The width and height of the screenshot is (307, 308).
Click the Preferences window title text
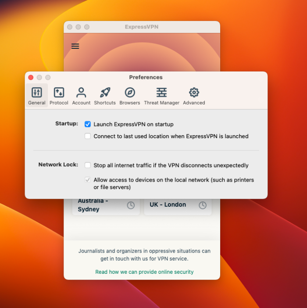pyautogui.click(x=146, y=77)
